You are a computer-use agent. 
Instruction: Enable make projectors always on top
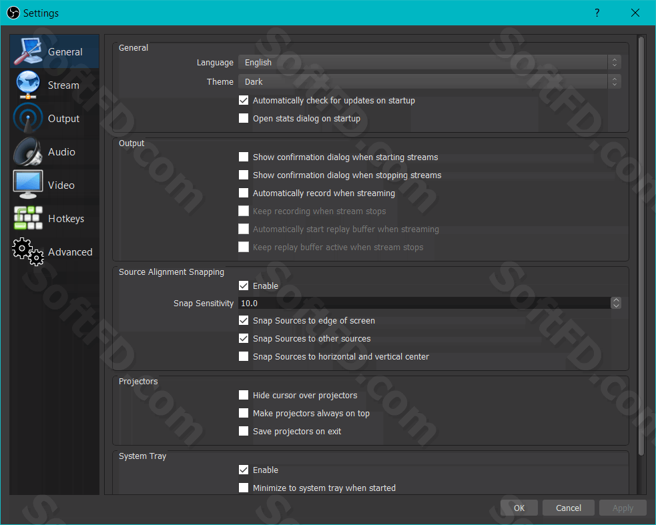point(244,414)
